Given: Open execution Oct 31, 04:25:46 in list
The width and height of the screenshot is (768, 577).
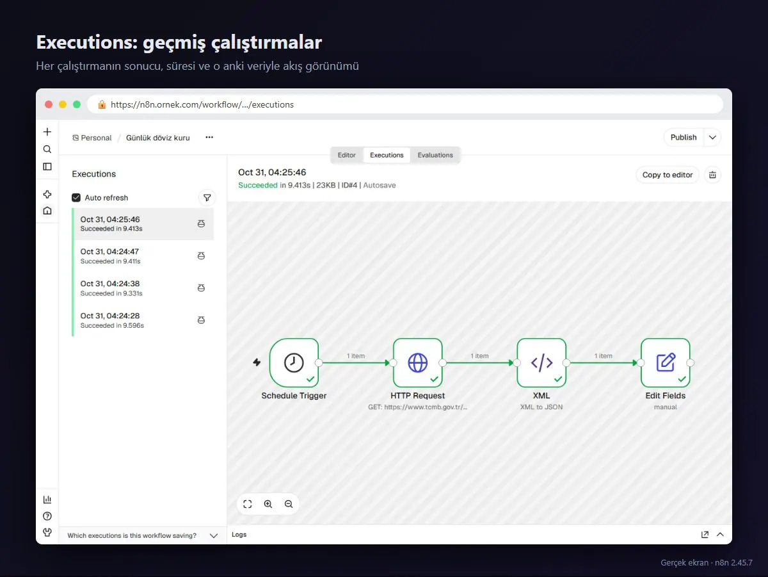Looking at the screenshot, I should point(143,224).
